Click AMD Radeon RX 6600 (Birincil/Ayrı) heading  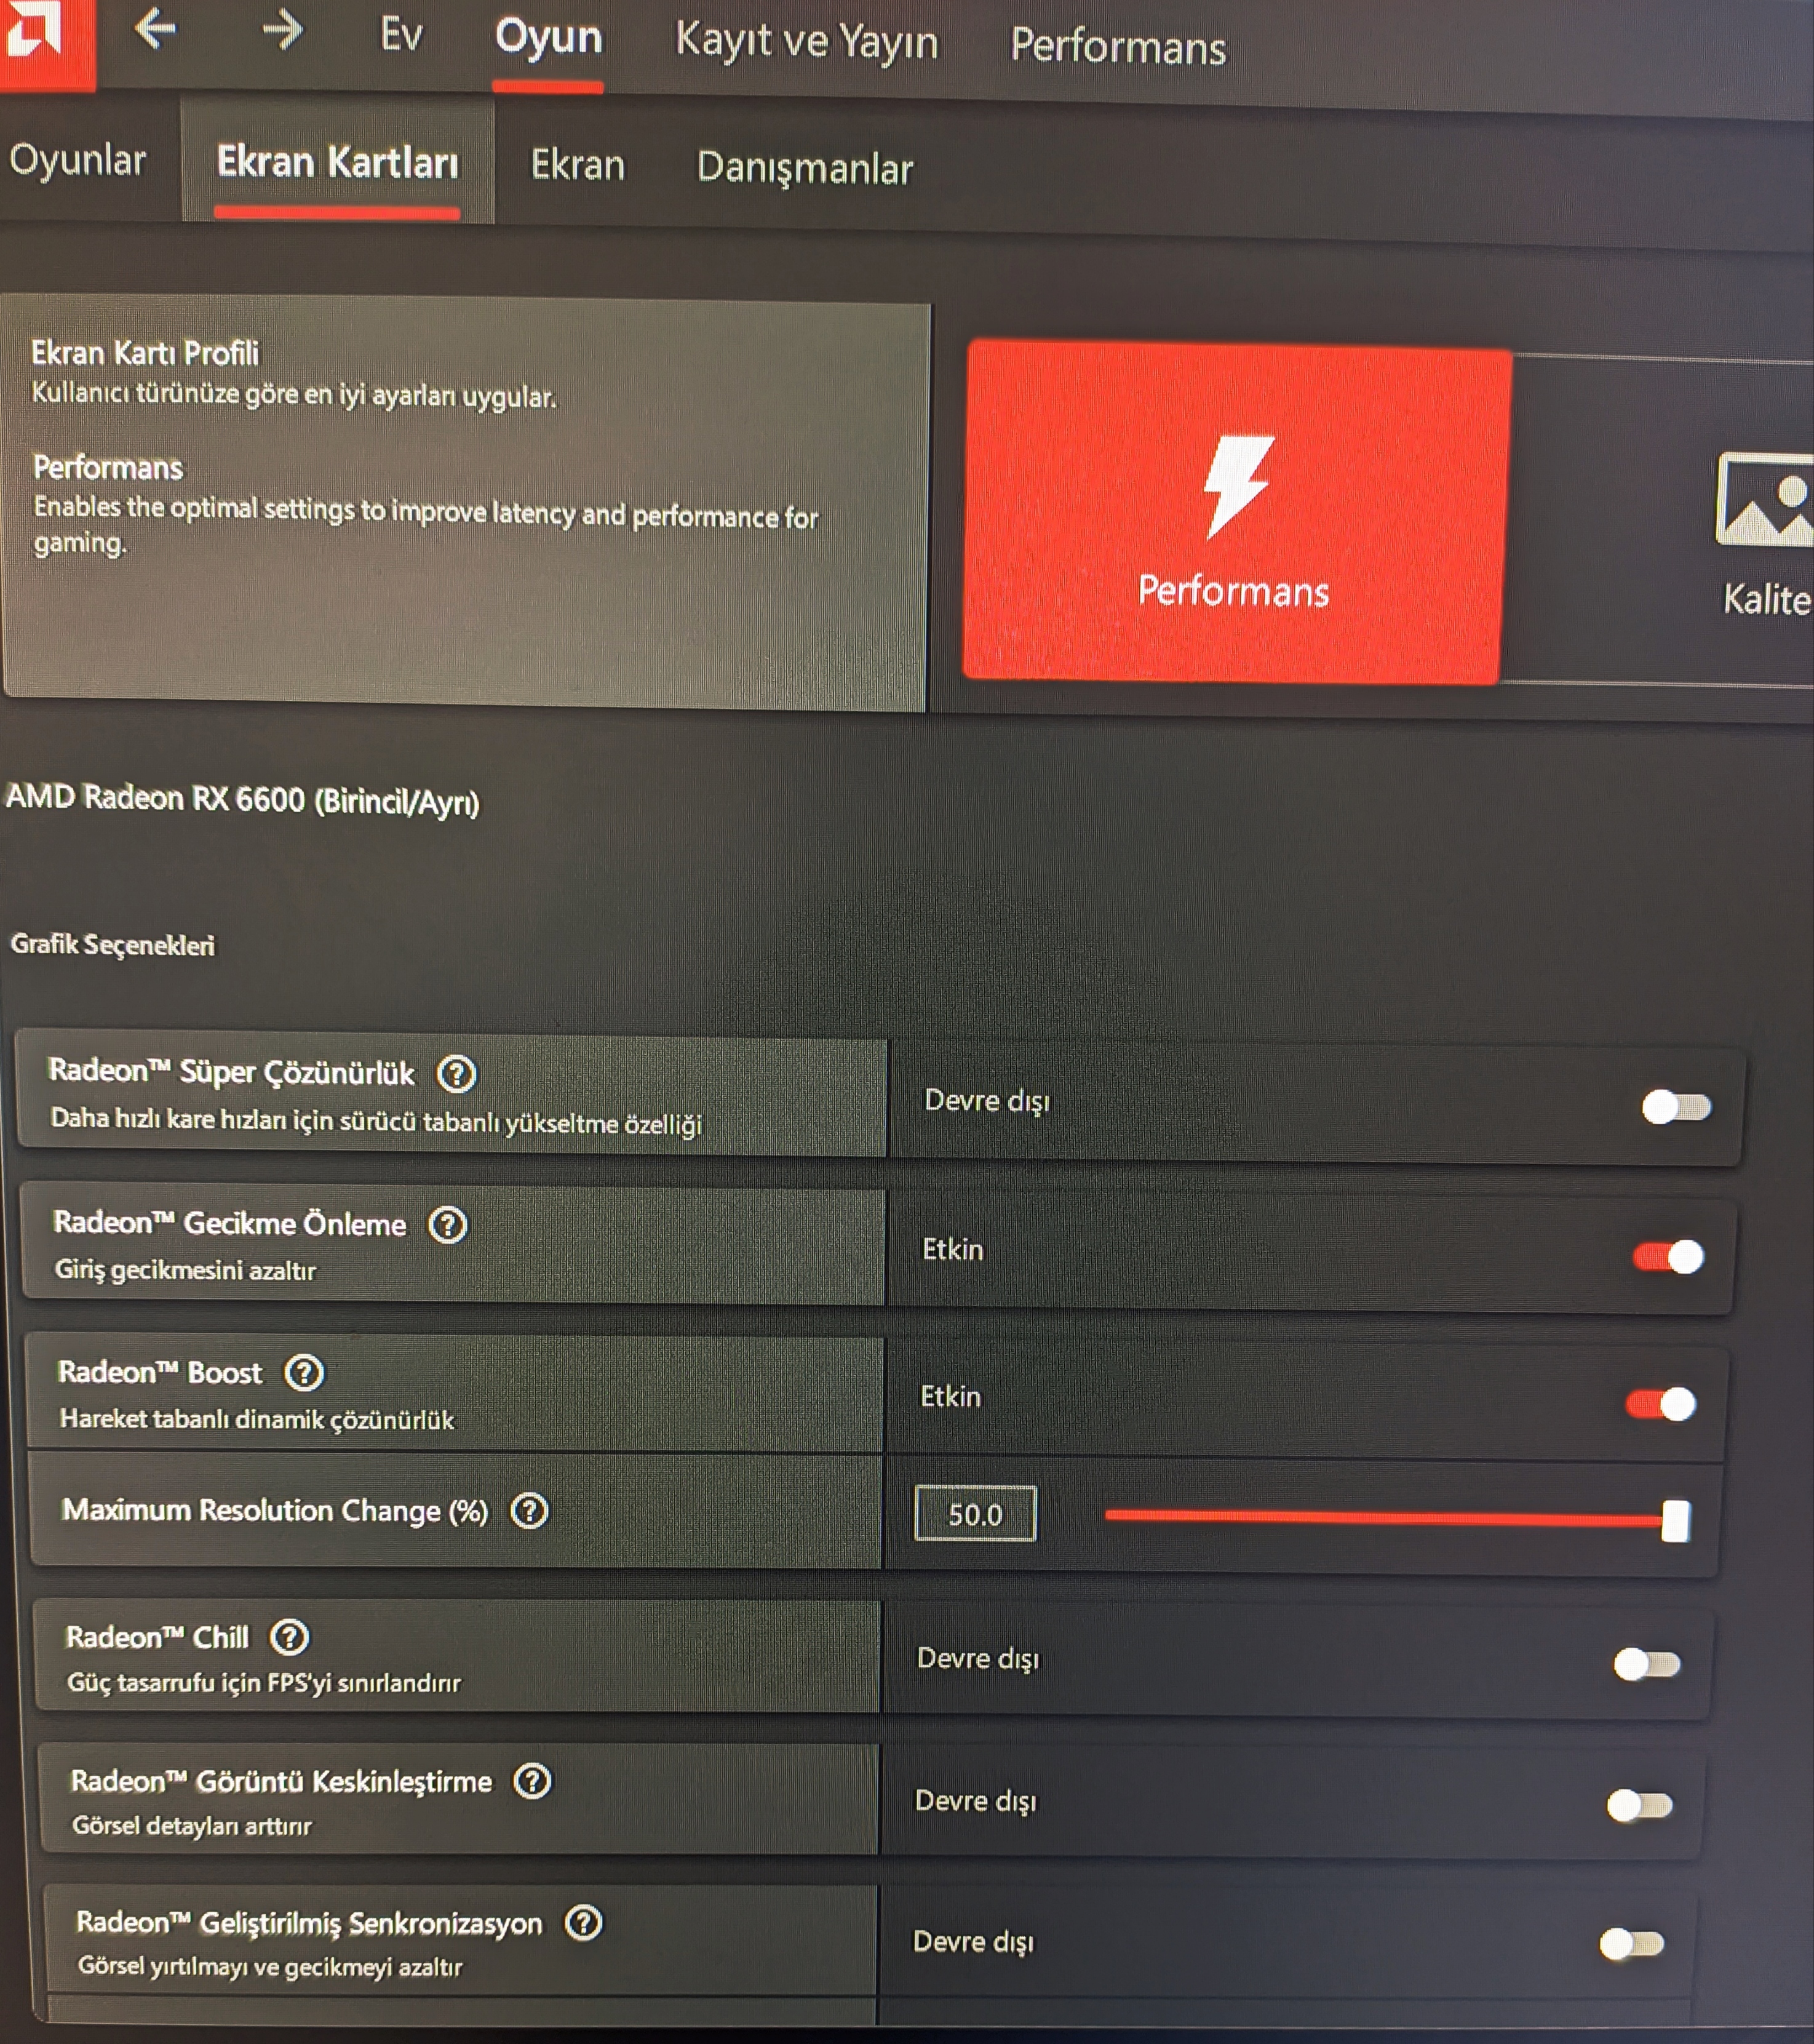point(243,800)
